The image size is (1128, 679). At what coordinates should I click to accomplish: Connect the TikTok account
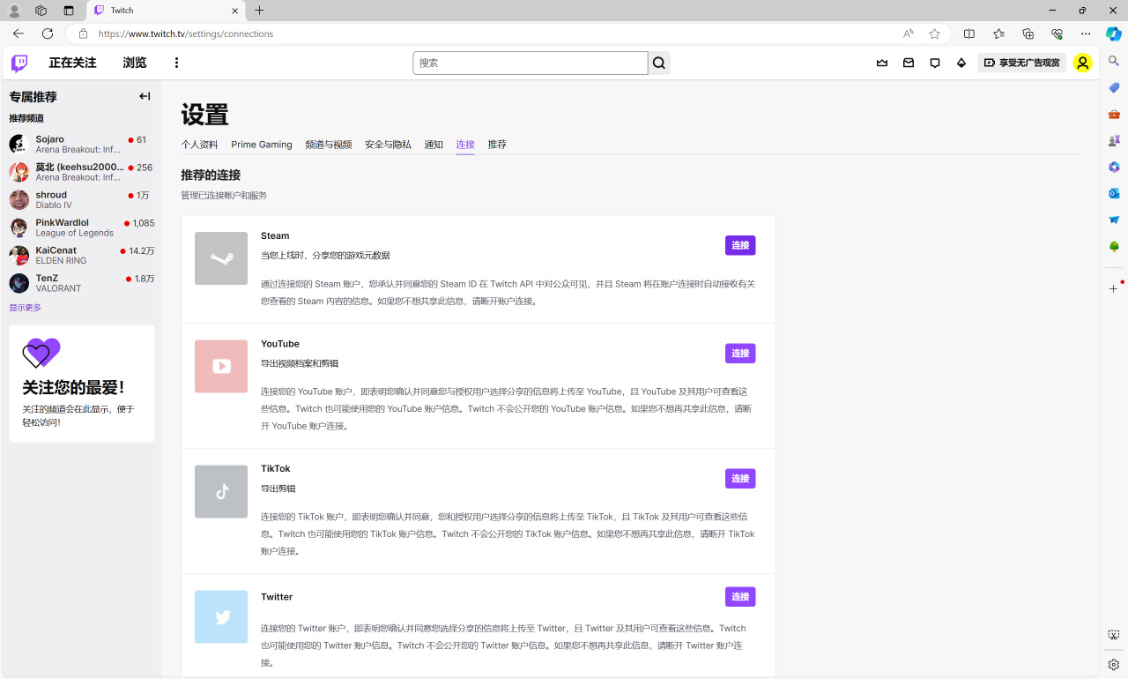point(740,478)
